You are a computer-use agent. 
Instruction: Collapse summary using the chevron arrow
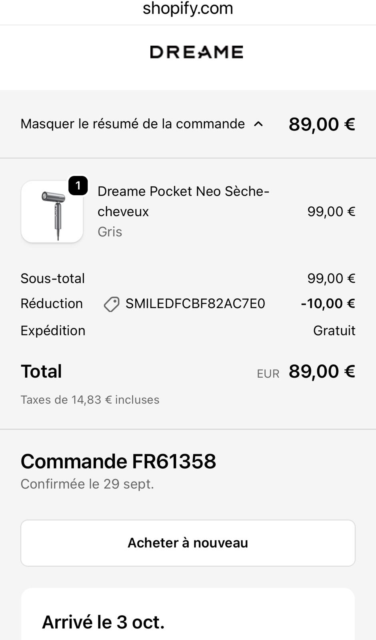259,124
